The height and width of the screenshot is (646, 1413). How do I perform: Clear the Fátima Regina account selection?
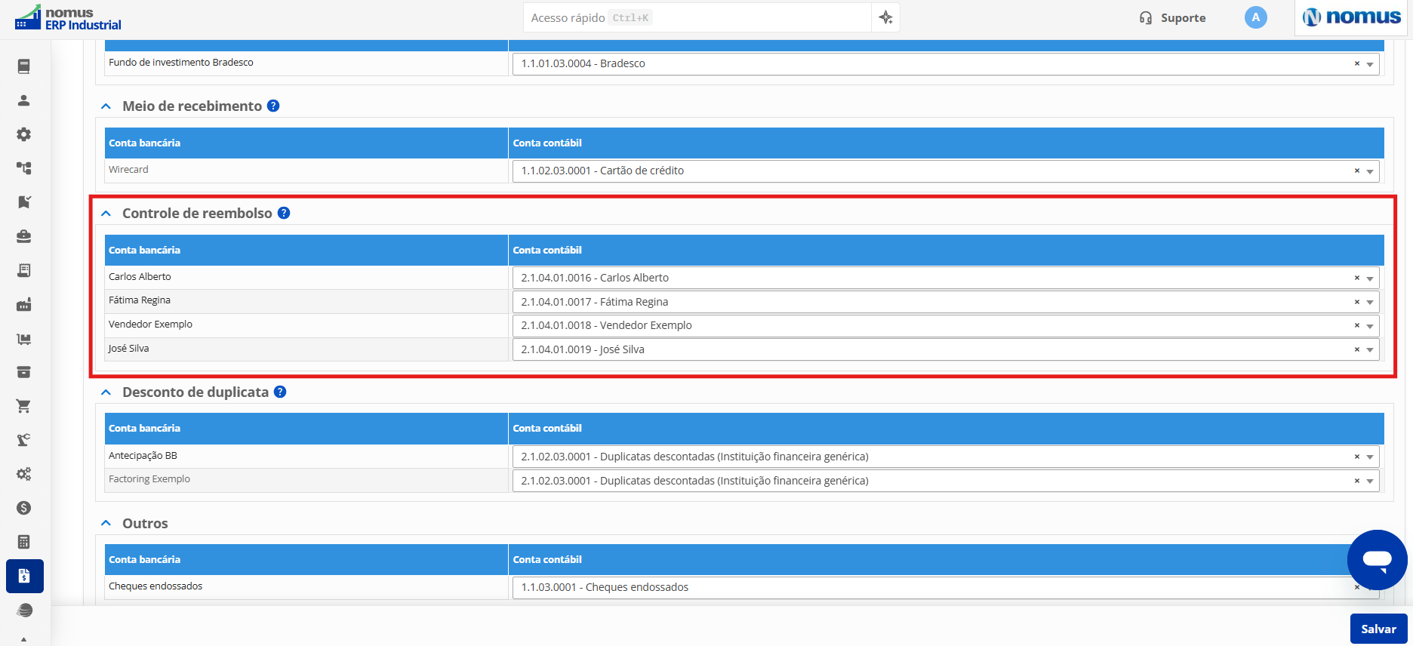1356,302
